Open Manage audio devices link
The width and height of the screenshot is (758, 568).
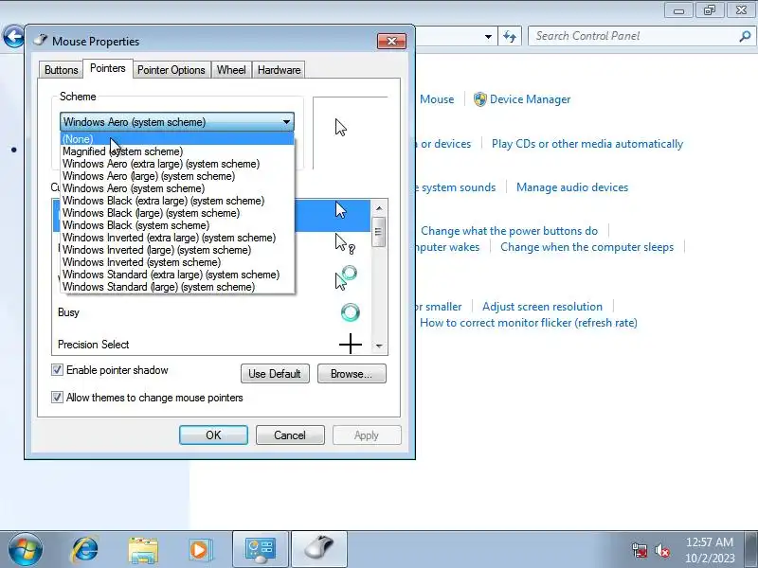pos(572,187)
